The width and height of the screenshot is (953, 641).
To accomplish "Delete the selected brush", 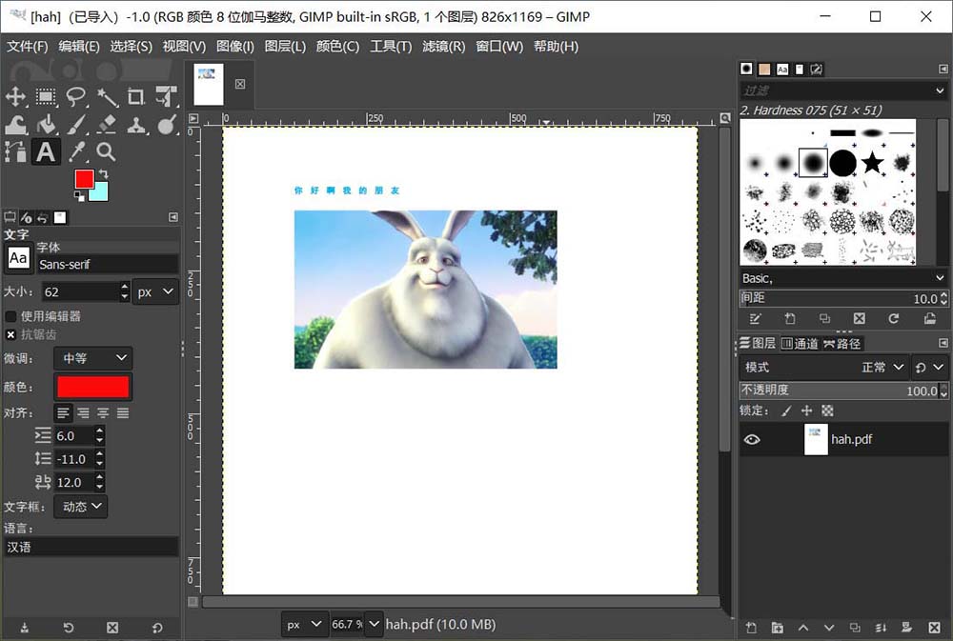I will click(859, 318).
